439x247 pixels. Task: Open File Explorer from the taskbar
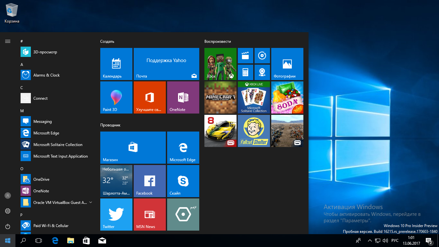pyautogui.click(x=70, y=241)
